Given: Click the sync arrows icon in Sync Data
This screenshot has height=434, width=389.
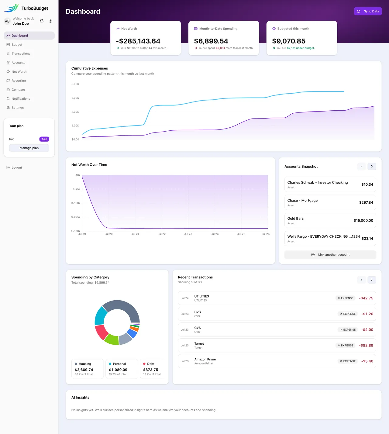Looking at the screenshot, I should [359, 11].
